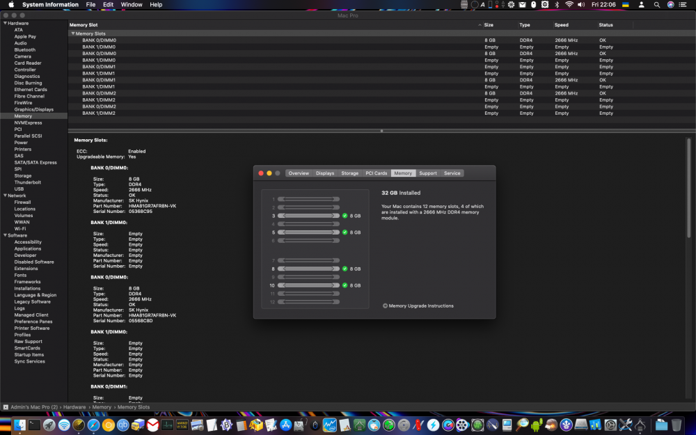Select NVMExpress in the sidebar
The height and width of the screenshot is (435, 696).
coord(28,122)
